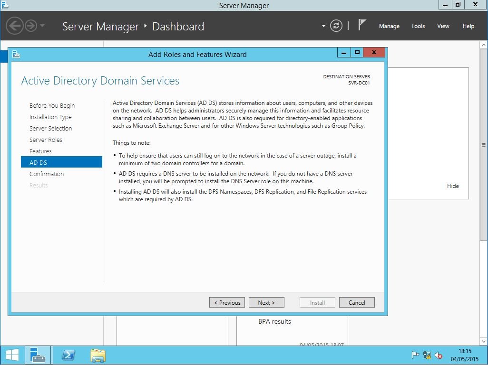This screenshot has height=365, width=488.
Task: Open Server Manager from the taskbar
Action: point(38,355)
